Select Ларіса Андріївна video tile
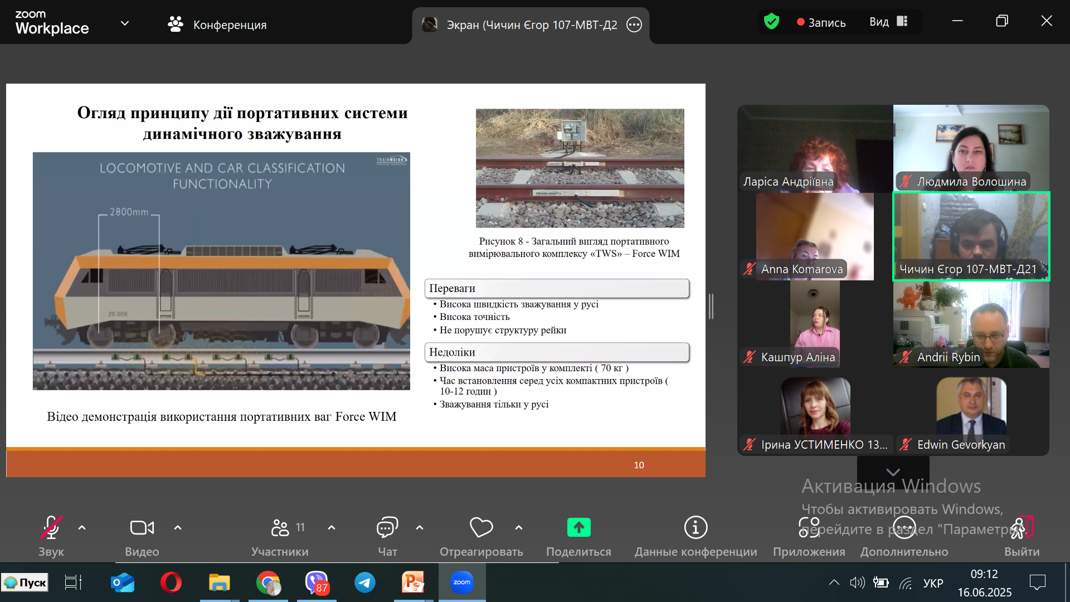 815,149
